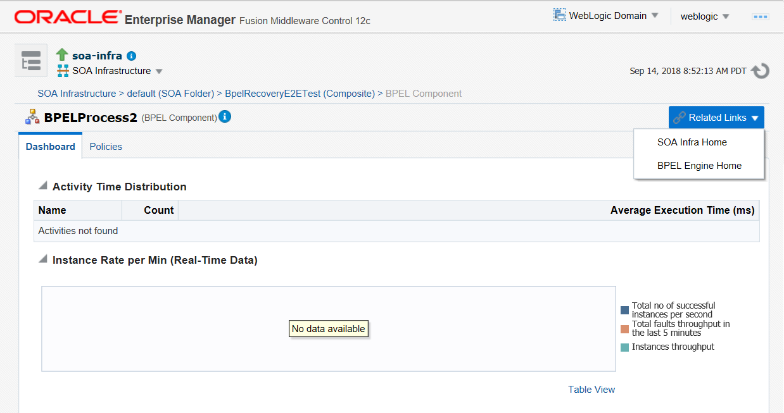Sort by the Count column header

[x=150, y=211]
